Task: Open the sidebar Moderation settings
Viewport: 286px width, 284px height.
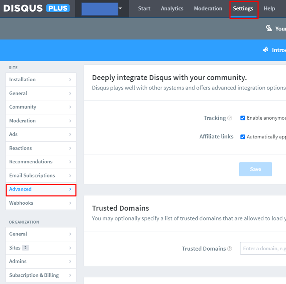Action: click(x=41, y=121)
